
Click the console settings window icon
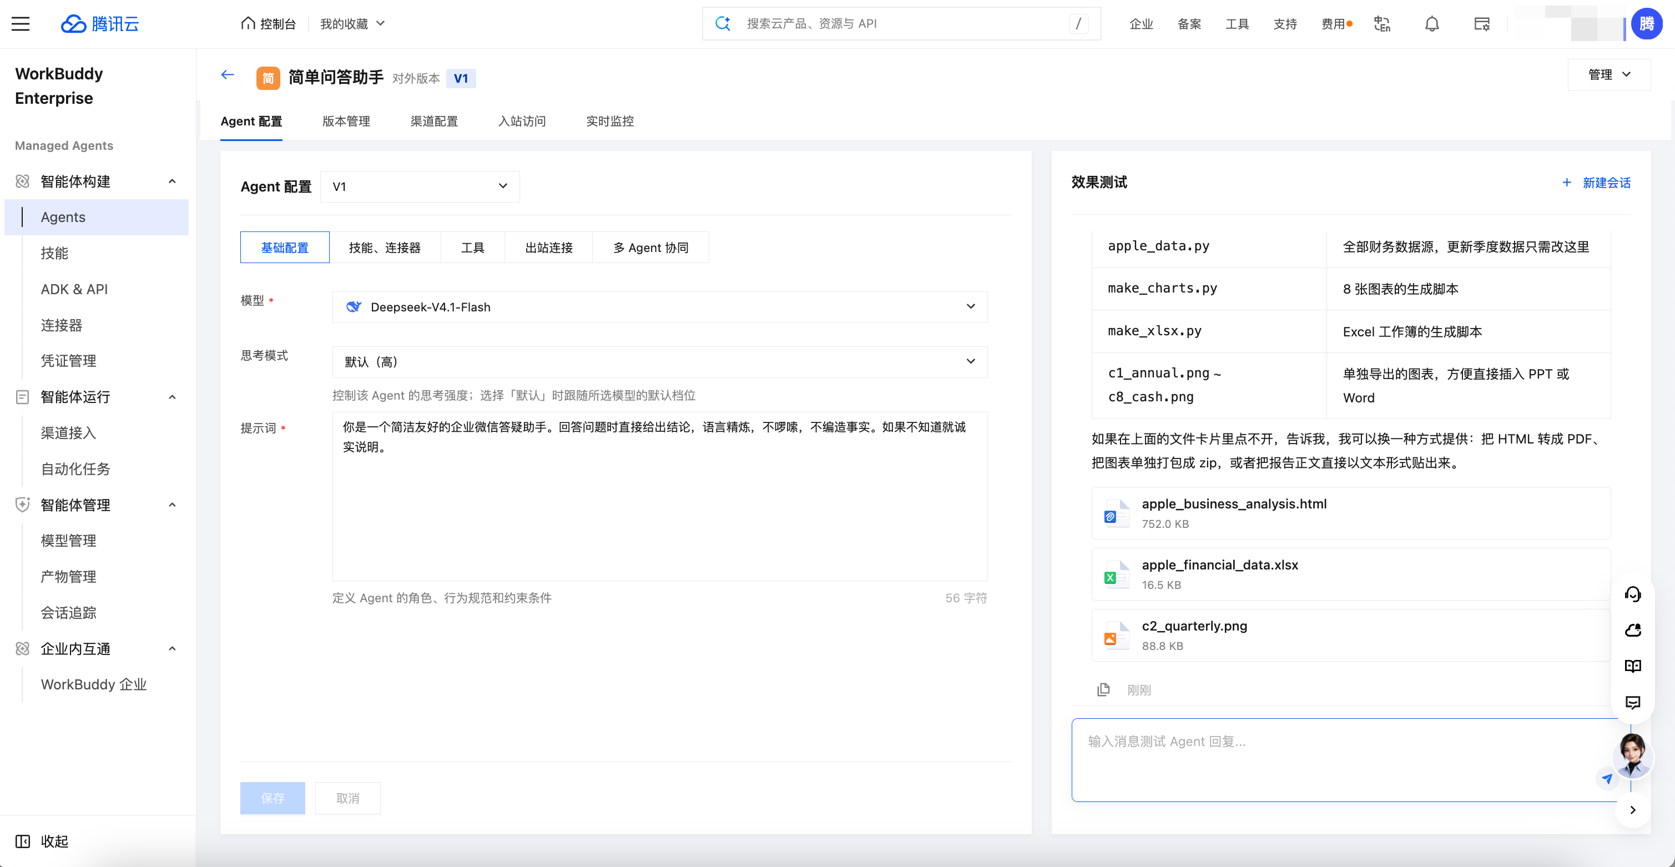(1481, 24)
